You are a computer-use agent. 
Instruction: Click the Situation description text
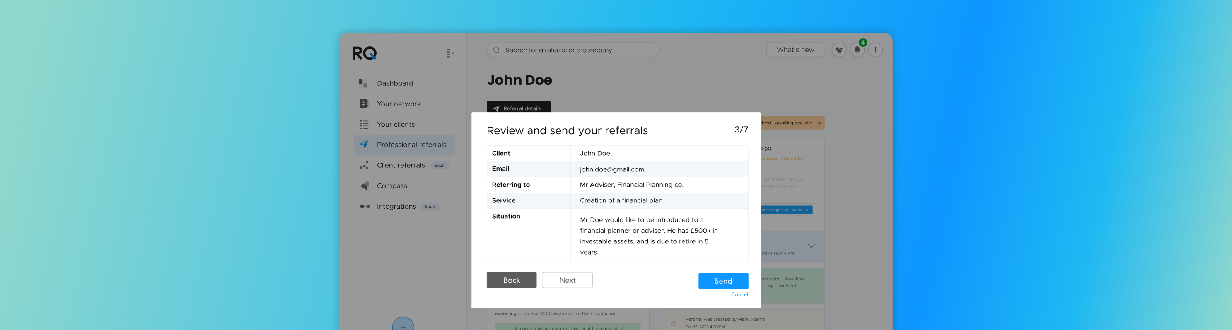click(649, 236)
